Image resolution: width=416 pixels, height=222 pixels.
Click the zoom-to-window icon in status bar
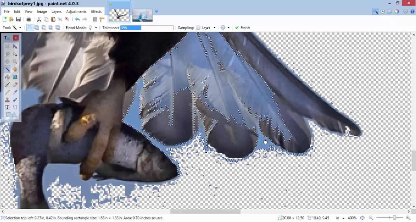tap(362, 218)
